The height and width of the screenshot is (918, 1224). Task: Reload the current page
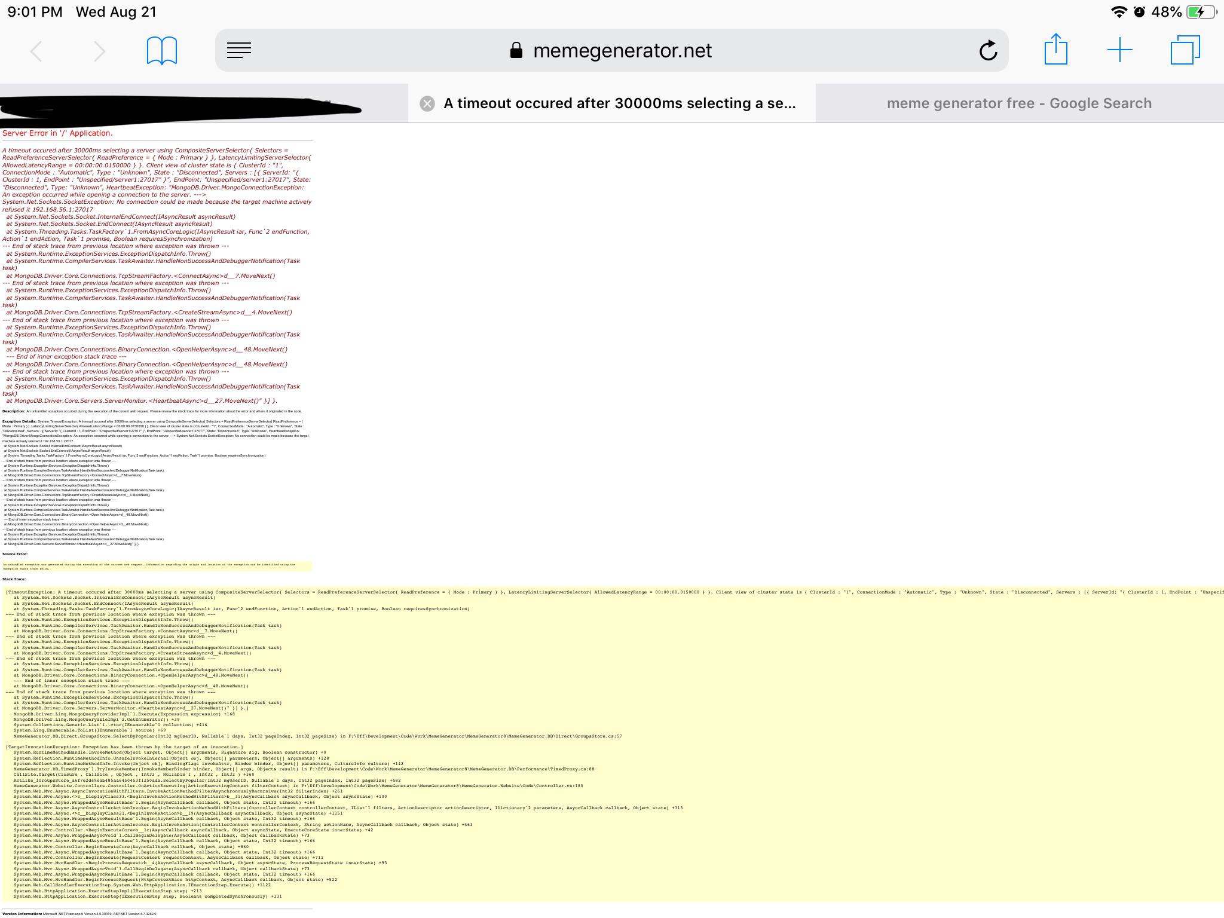(x=989, y=51)
